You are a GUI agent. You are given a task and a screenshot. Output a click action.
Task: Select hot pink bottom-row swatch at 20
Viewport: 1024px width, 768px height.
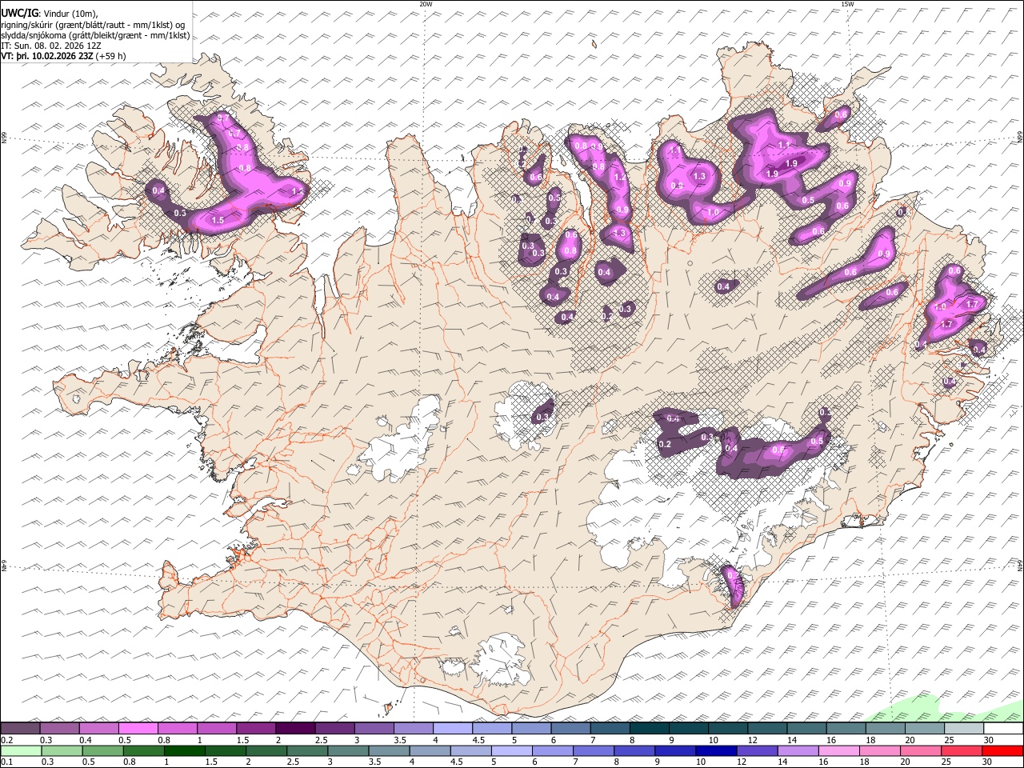pyautogui.click(x=921, y=751)
